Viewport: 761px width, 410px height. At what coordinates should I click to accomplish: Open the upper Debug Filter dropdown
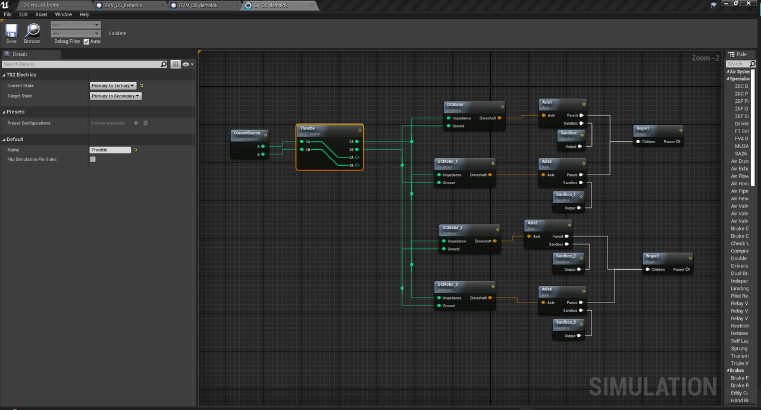[x=76, y=26]
